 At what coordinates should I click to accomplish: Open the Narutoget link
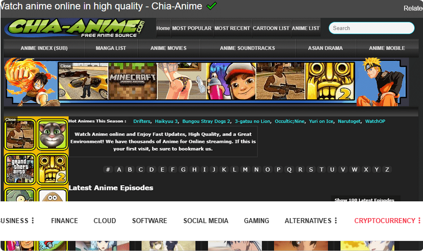click(x=349, y=121)
